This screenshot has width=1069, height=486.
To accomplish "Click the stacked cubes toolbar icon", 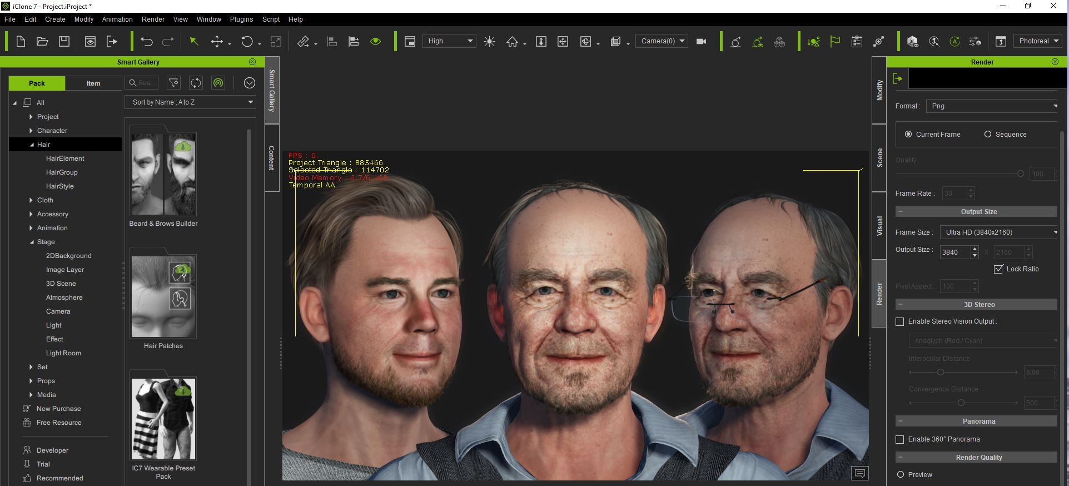I will tap(779, 41).
